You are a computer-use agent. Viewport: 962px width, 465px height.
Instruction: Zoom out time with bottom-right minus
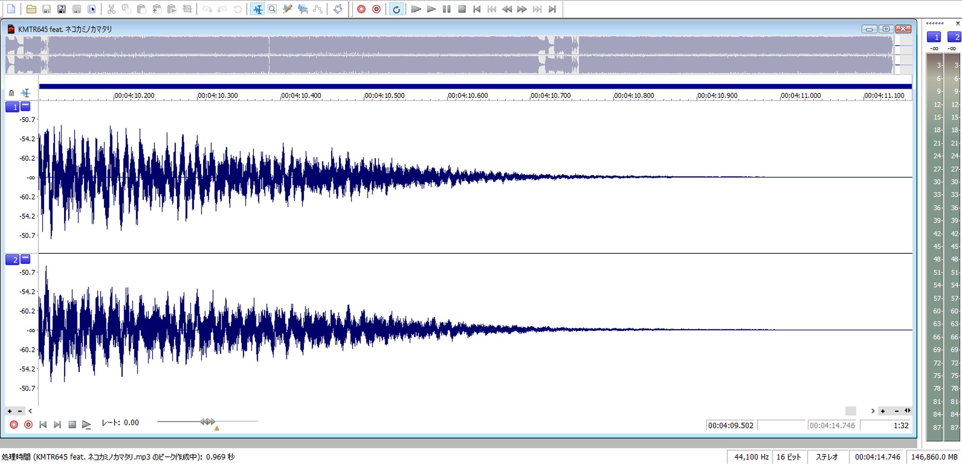(x=897, y=411)
